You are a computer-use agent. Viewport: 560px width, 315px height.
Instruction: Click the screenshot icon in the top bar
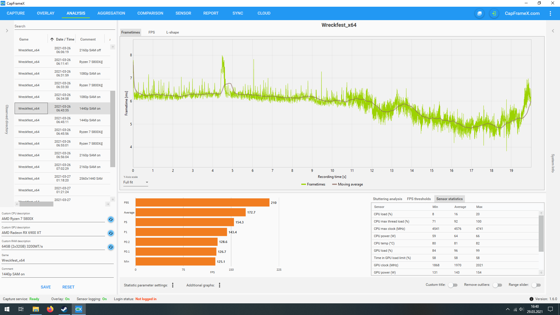pyautogui.click(x=479, y=13)
